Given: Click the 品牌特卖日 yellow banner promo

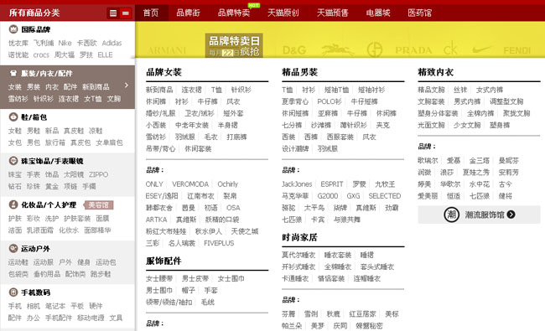Looking at the screenshot, I should [234, 45].
